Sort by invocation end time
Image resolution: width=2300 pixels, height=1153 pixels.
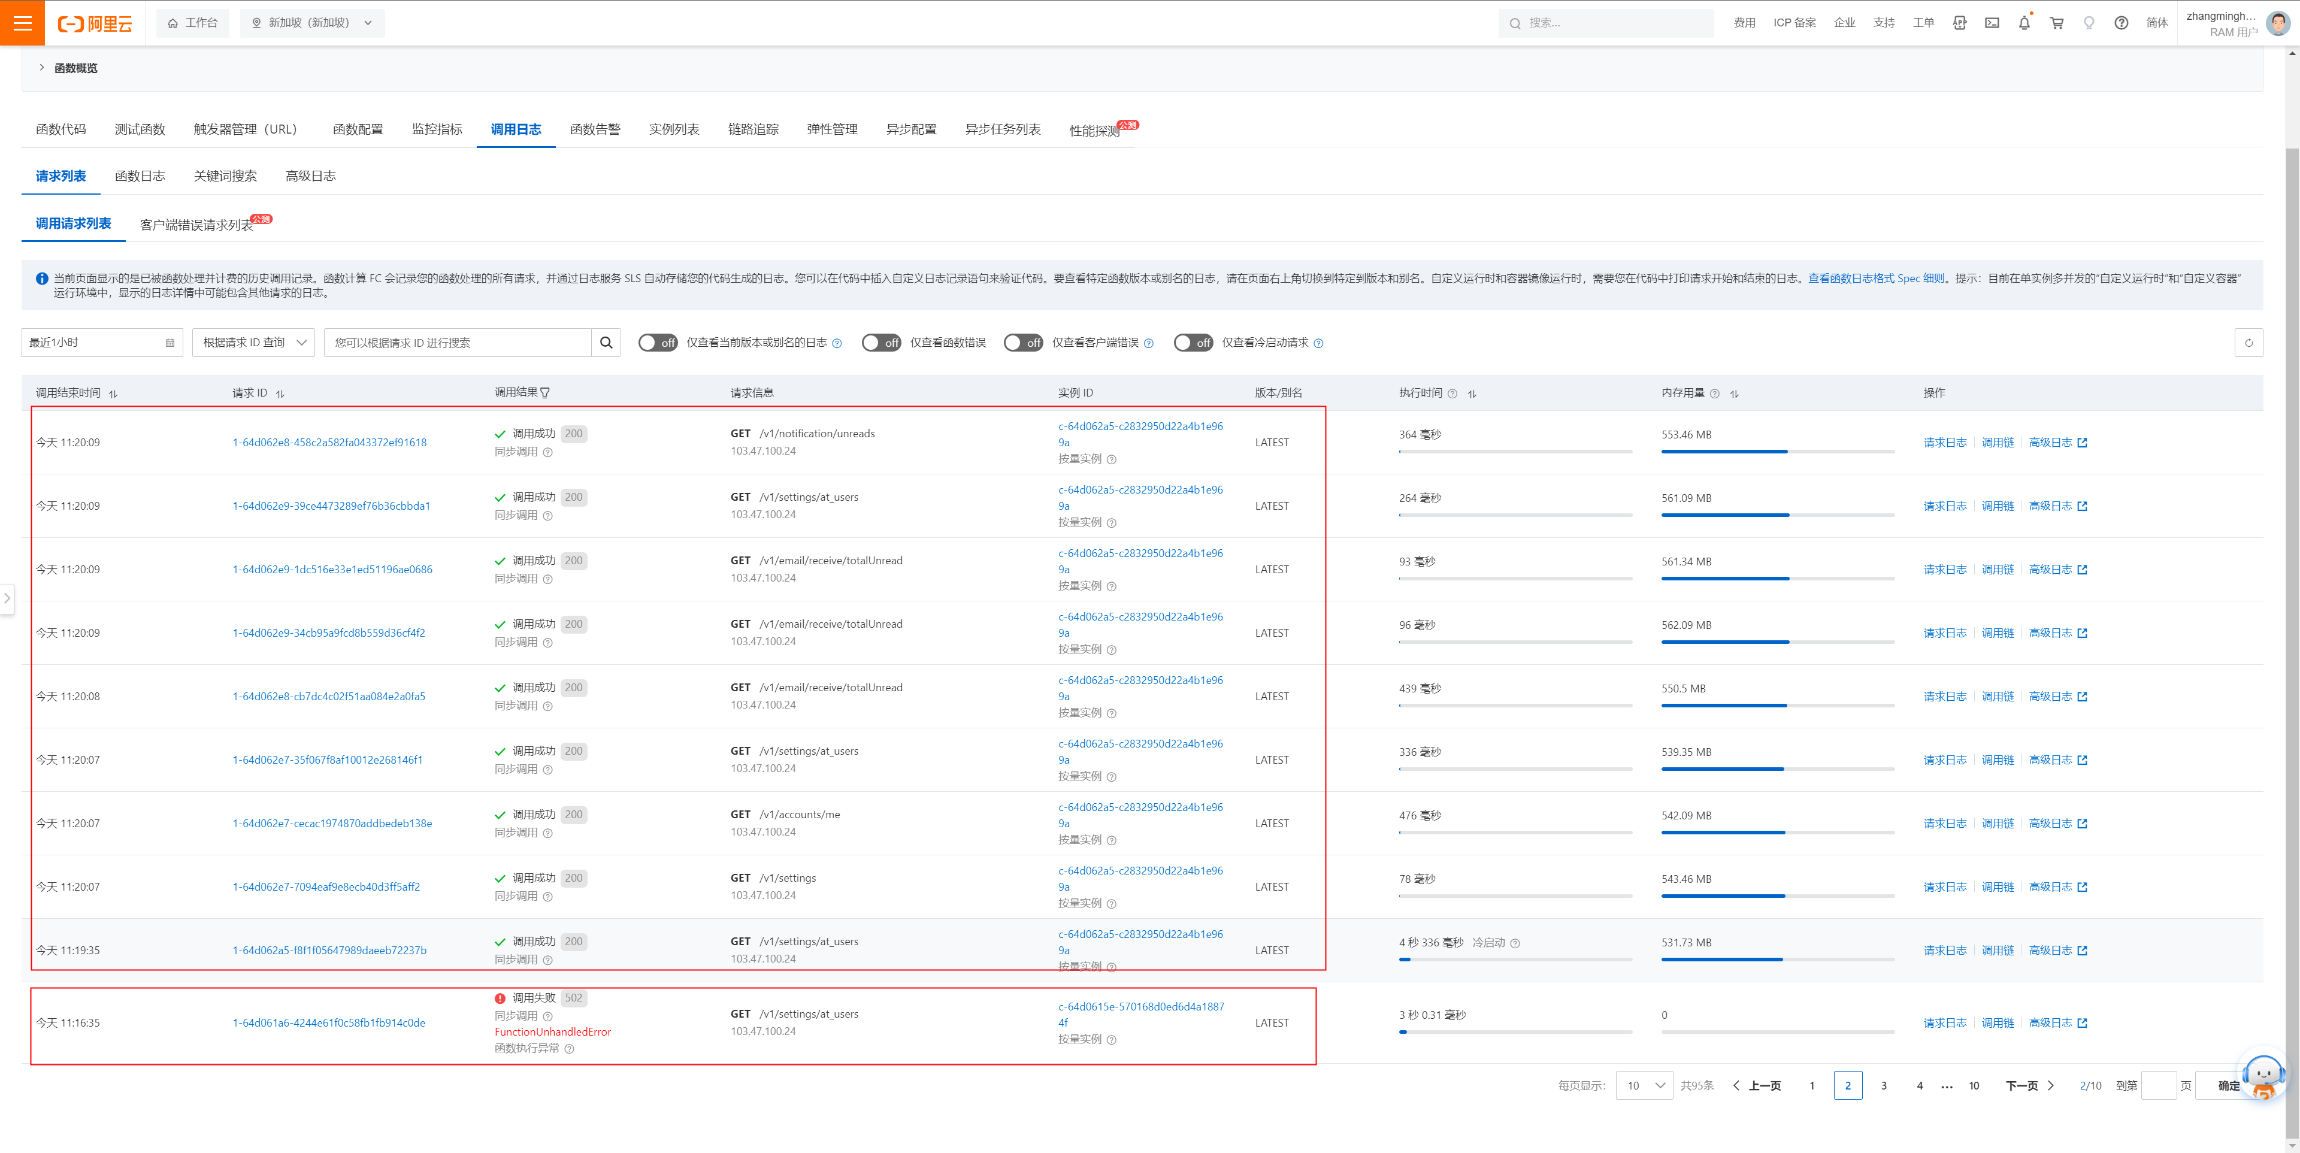click(113, 394)
